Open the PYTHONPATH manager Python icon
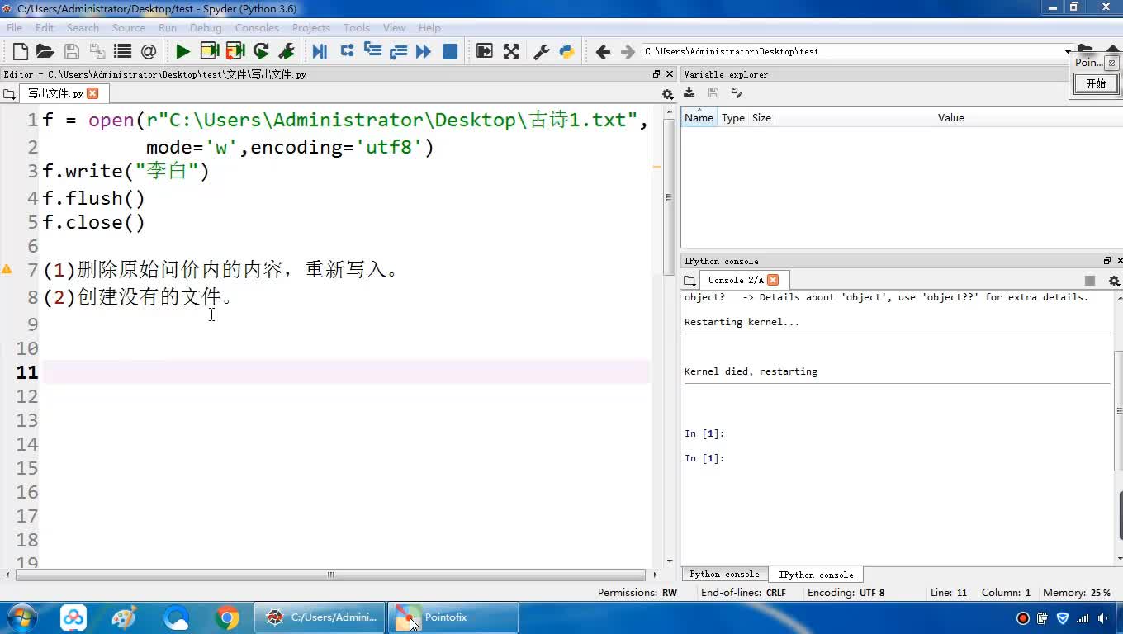1123x634 pixels. point(566,51)
